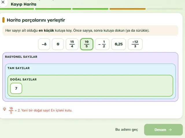This screenshot has width=185, height=138.
Task: Click the third green progress segment
Action: coord(90,9)
